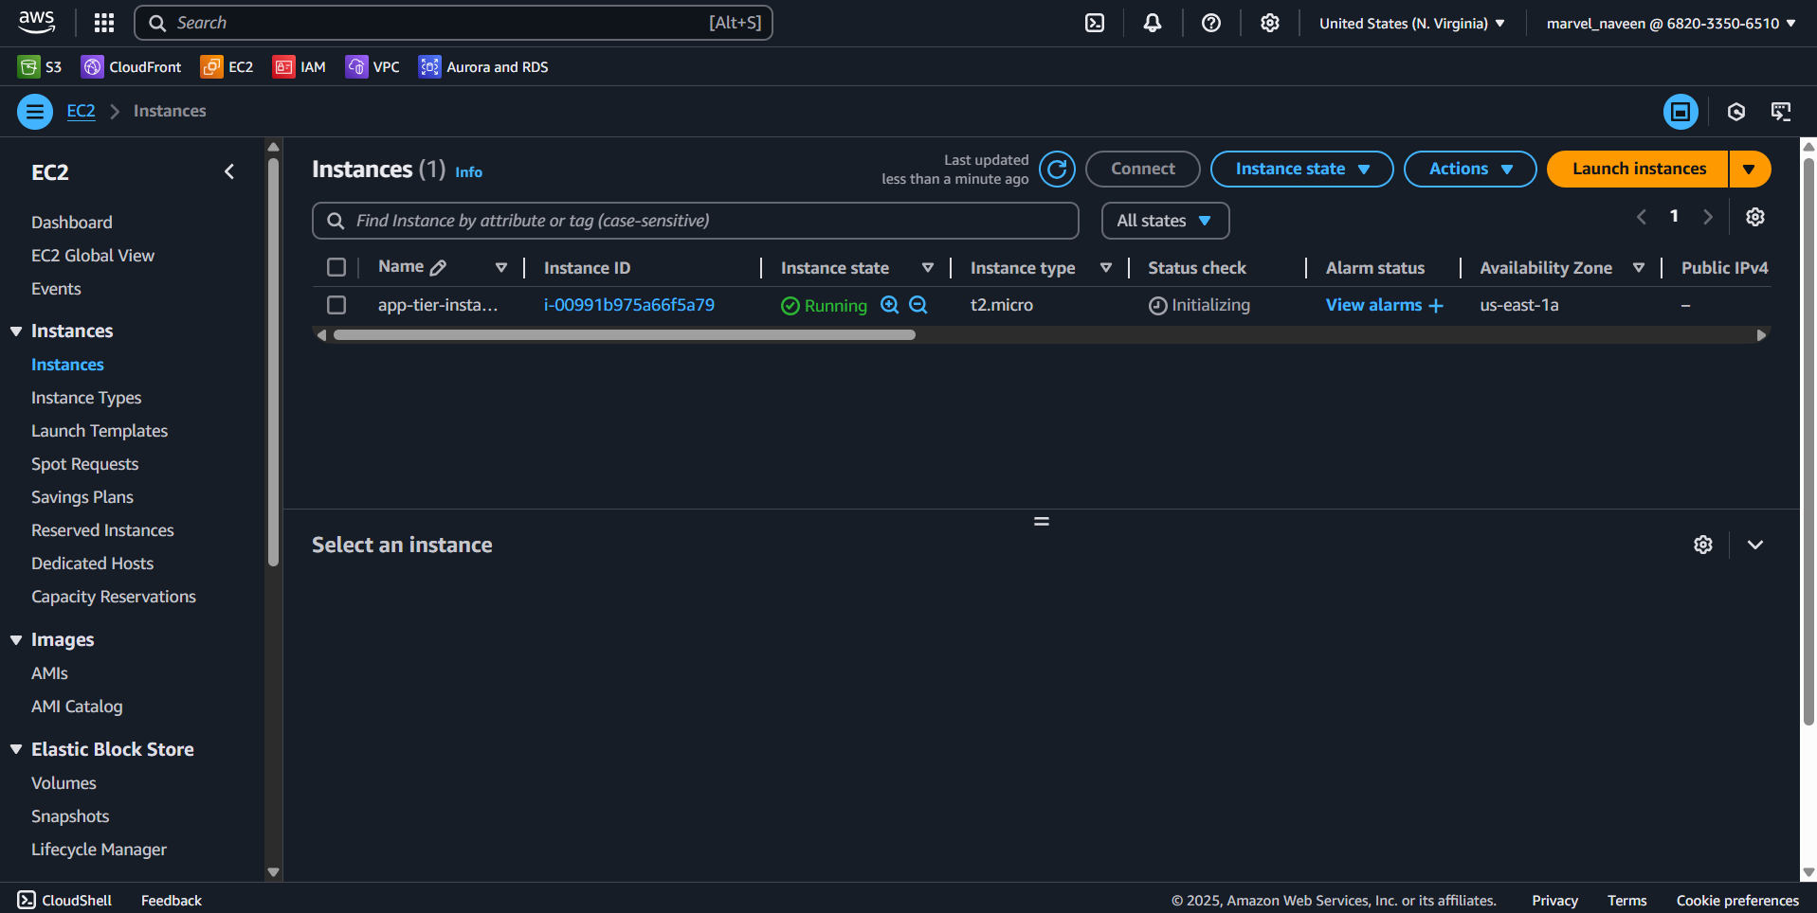Open AMIs under Images
This screenshot has width=1817, height=913.
(49, 673)
